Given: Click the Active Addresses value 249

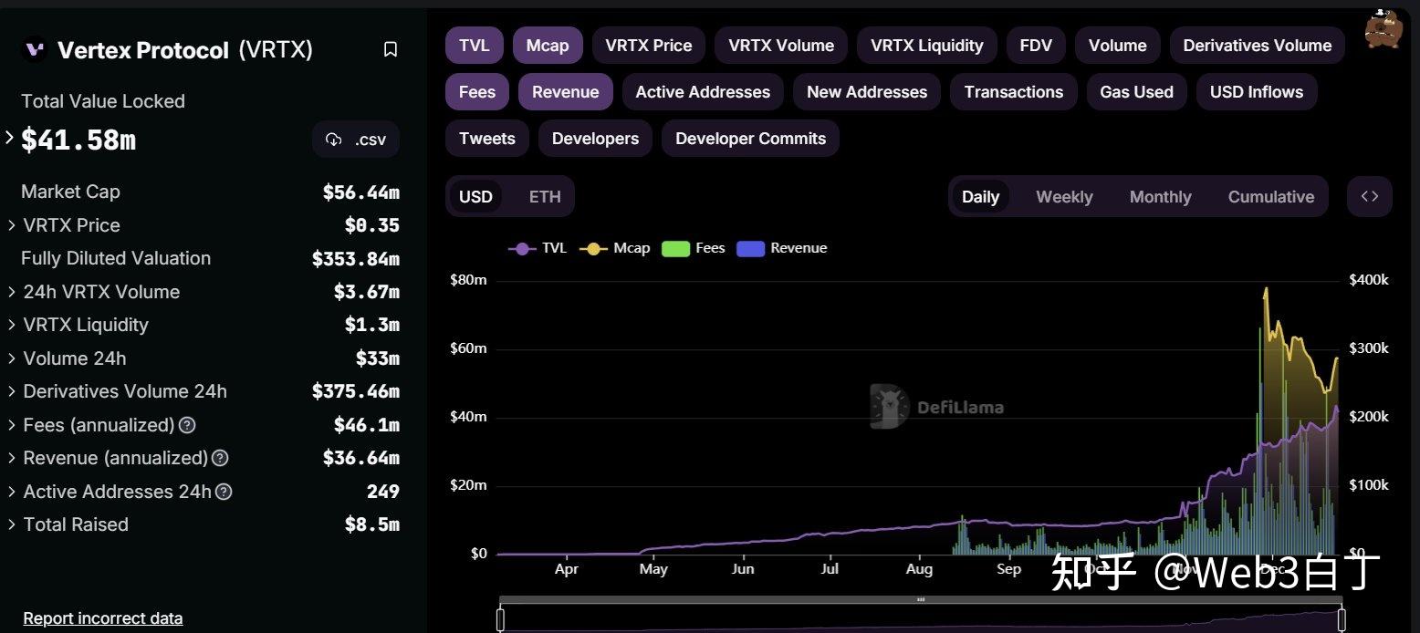Looking at the screenshot, I should (x=383, y=492).
